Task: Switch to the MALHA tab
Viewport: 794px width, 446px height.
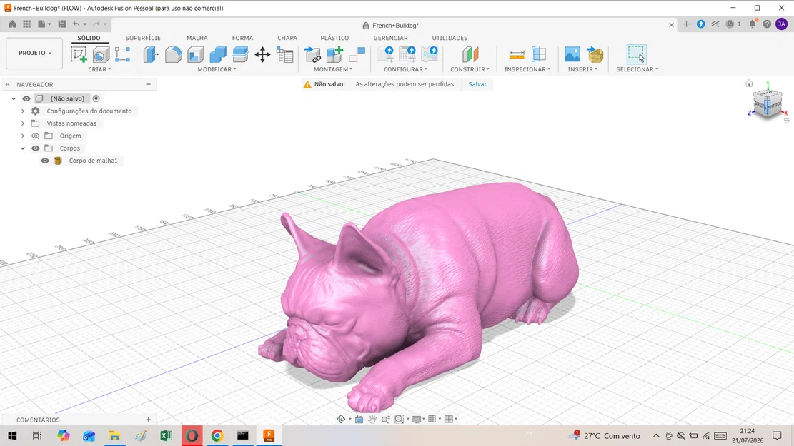Action: tap(197, 38)
